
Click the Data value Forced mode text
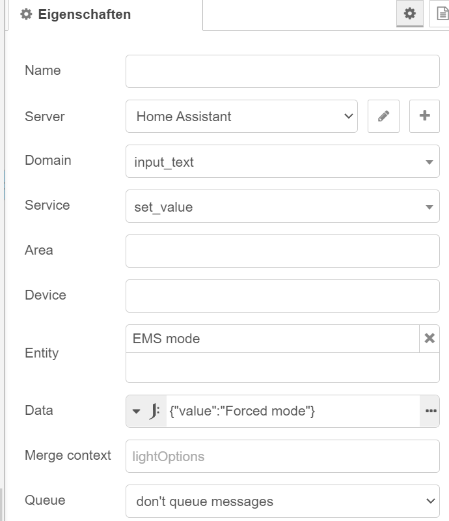tap(242, 411)
